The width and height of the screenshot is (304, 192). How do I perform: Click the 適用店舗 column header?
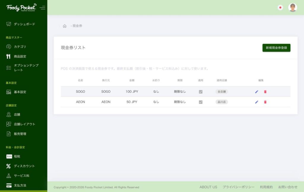pos(221,80)
